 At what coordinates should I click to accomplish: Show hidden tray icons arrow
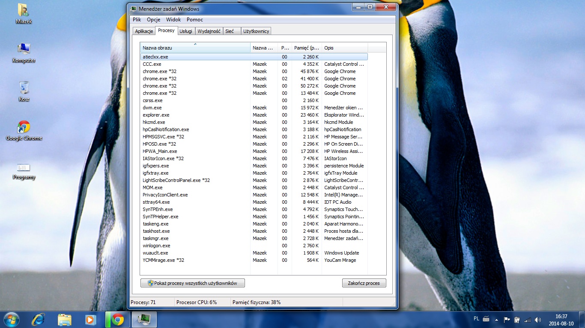click(496, 319)
